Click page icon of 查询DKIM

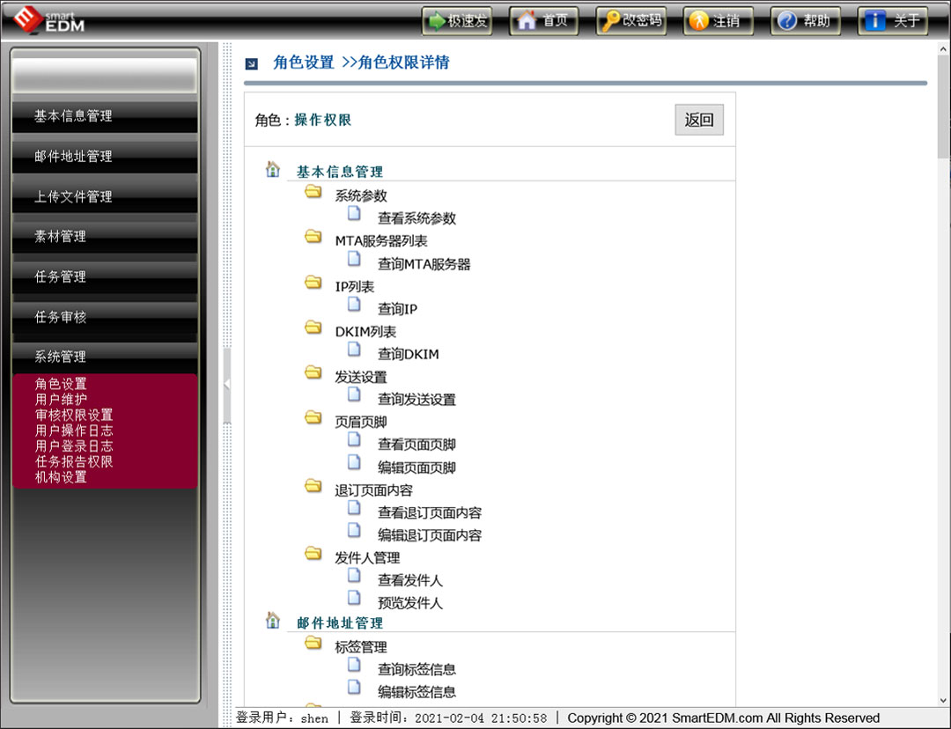[x=354, y=350]
